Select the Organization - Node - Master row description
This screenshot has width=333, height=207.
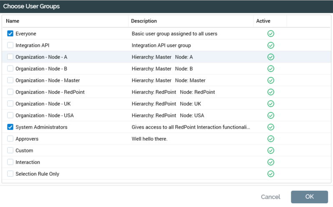[x=169, y=80]
